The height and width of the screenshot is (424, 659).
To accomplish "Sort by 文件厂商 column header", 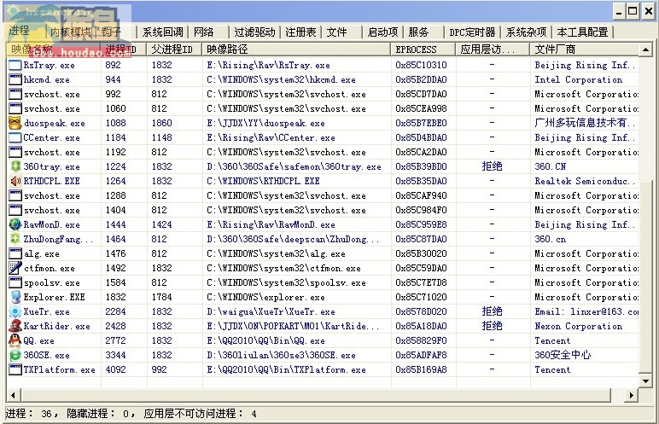I will pos(584,49).
